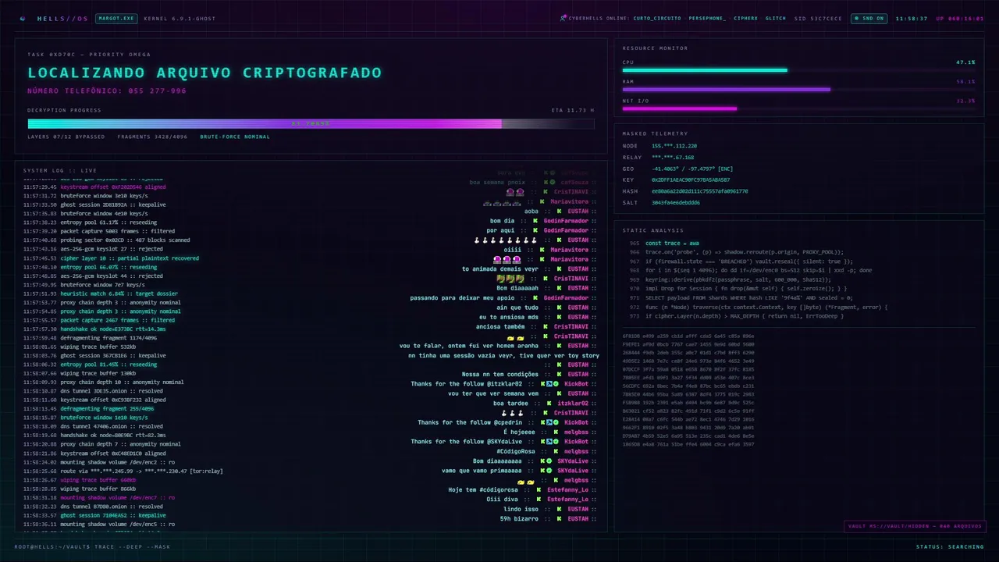Viewport: 999px width, 562px height.
Task: Click the clock reading 11:58:37
Action: coord(912,18)
